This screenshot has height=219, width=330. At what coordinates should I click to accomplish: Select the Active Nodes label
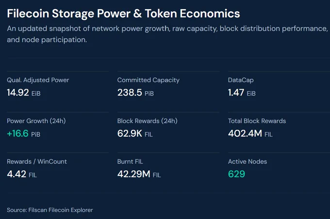coord(247,161)
